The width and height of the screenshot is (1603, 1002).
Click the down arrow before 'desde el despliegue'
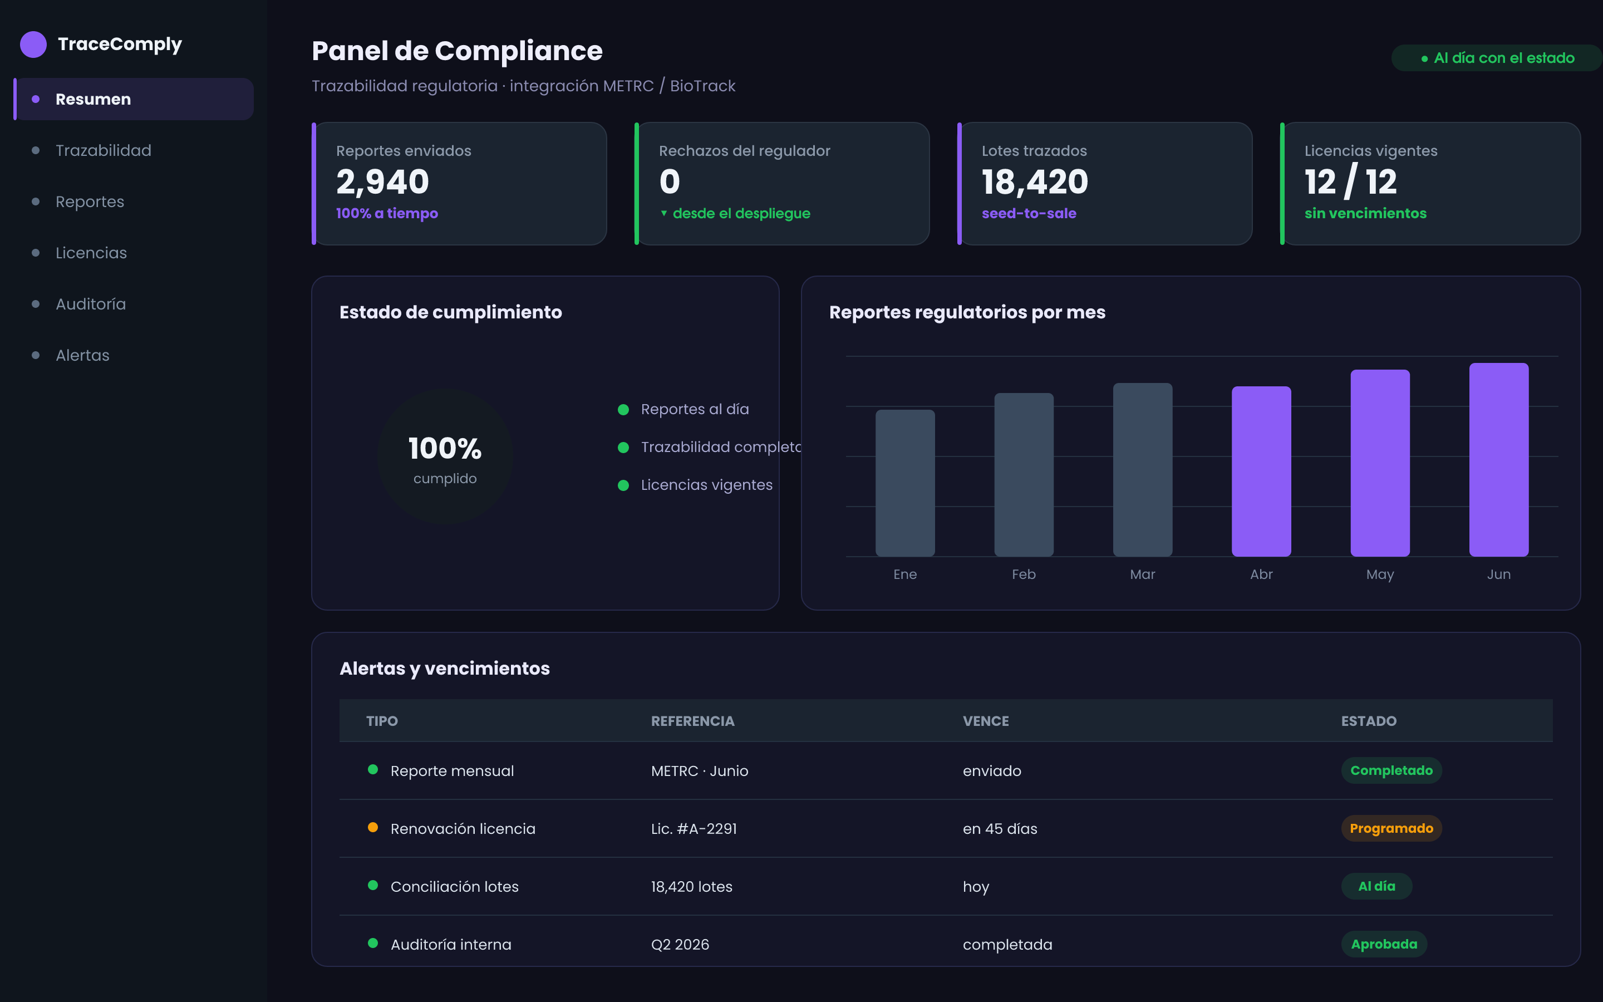[x=663, y=213]
